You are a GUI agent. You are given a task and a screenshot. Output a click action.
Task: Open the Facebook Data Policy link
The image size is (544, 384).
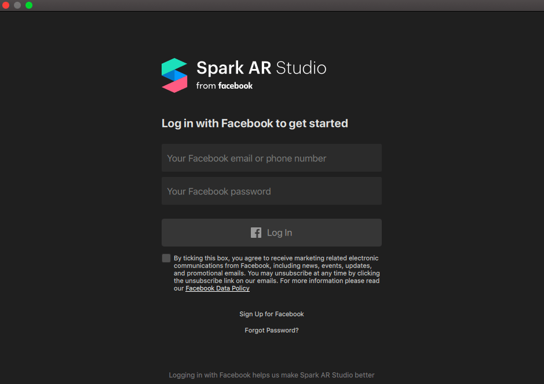click(x=217, y=288)
